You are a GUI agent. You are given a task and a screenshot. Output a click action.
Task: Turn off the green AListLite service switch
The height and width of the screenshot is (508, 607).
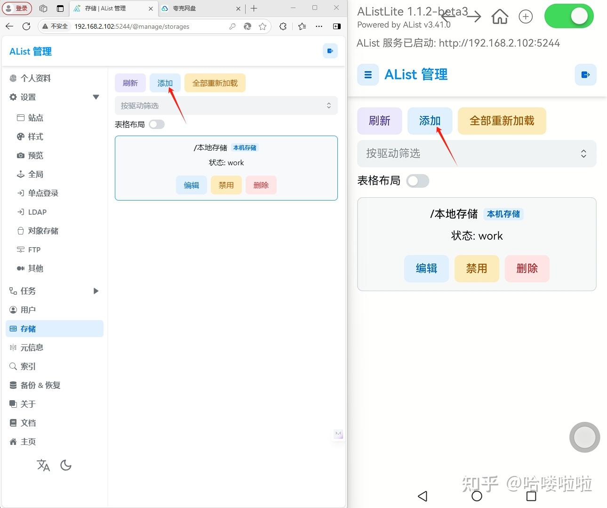(x=569, y=16)
